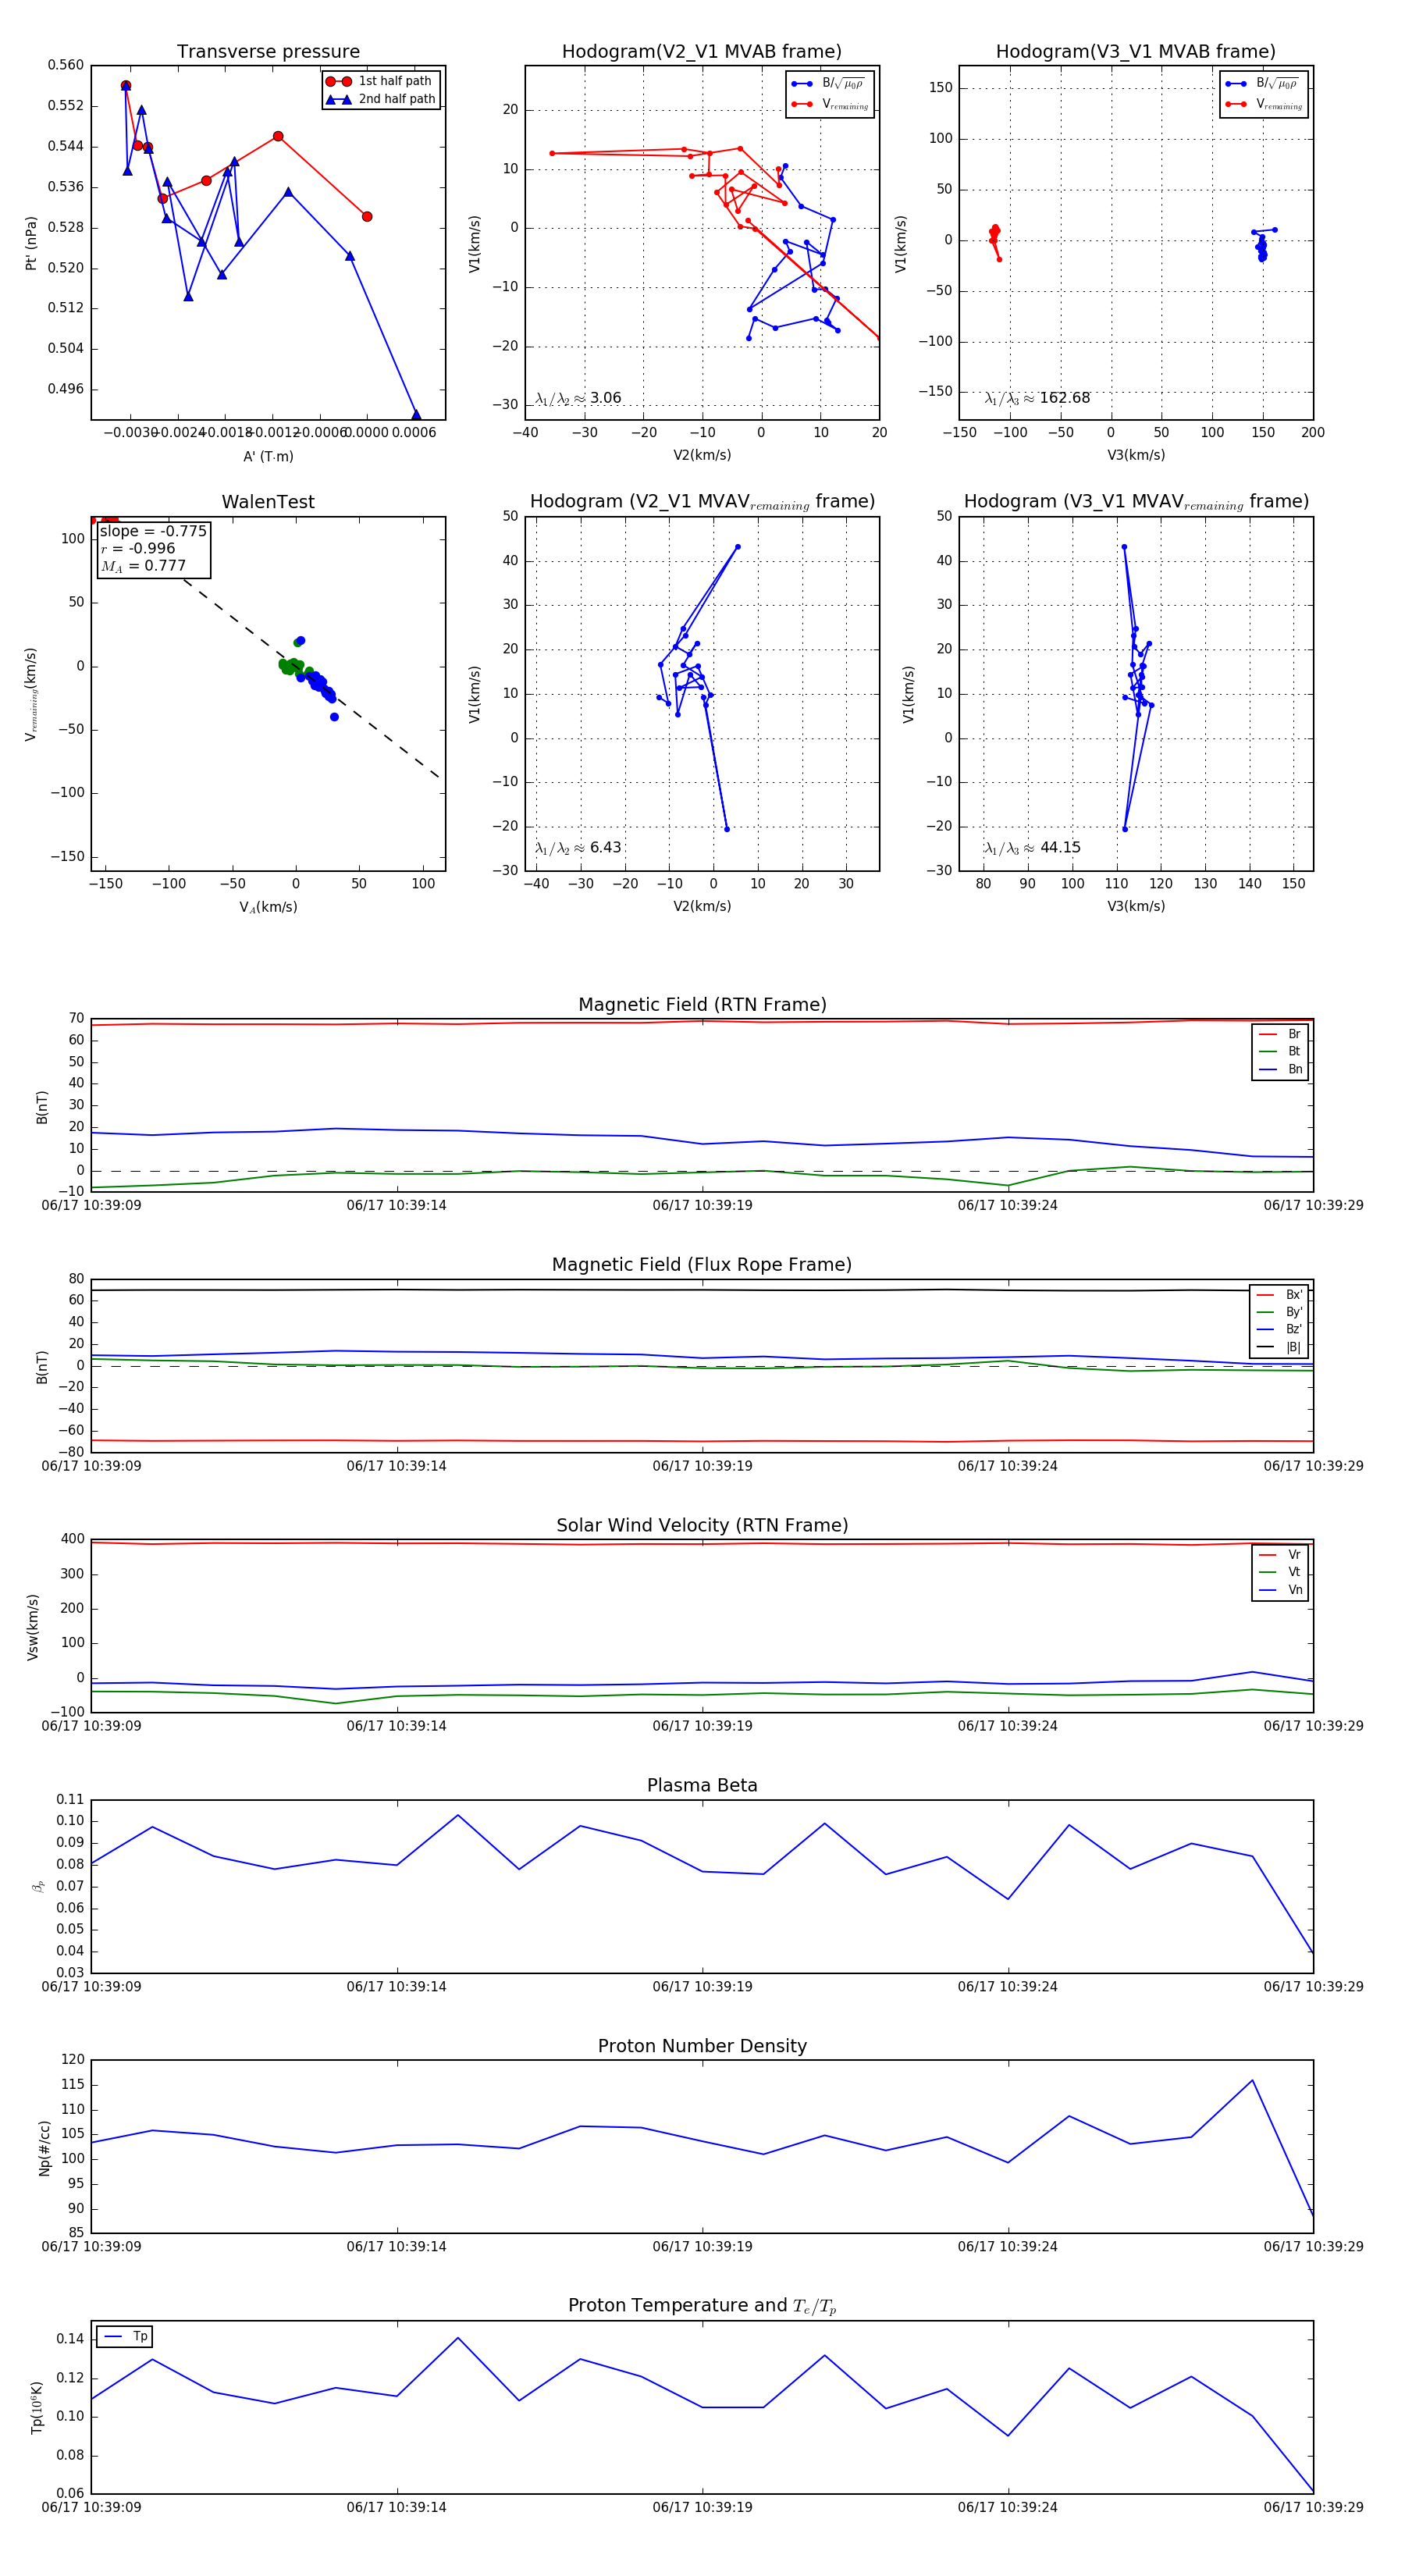Click the eigenvalue ratio 6.43 annotation

click(578, 848)
